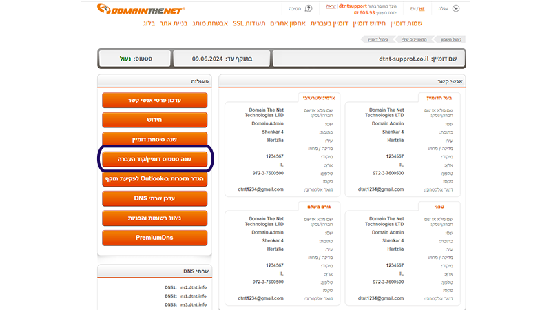Image resolution: width=551 pixels, height=310 pixels.
Task: Select the בעל הדומיין contact tab
Action: click(439, 98)
